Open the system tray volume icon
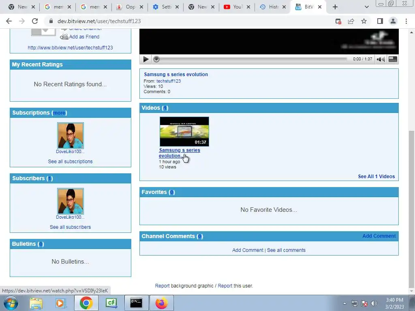The height and width of the screenshot is (311, 415). pos(374,303)
